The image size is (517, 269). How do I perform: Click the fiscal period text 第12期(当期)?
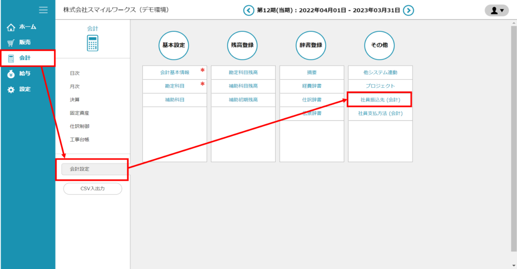tap(276, 11)
